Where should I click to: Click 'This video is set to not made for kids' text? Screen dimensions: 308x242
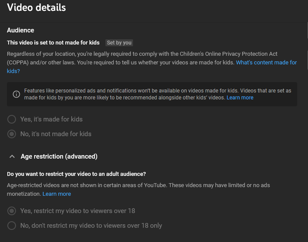click(x=53, y=43)
